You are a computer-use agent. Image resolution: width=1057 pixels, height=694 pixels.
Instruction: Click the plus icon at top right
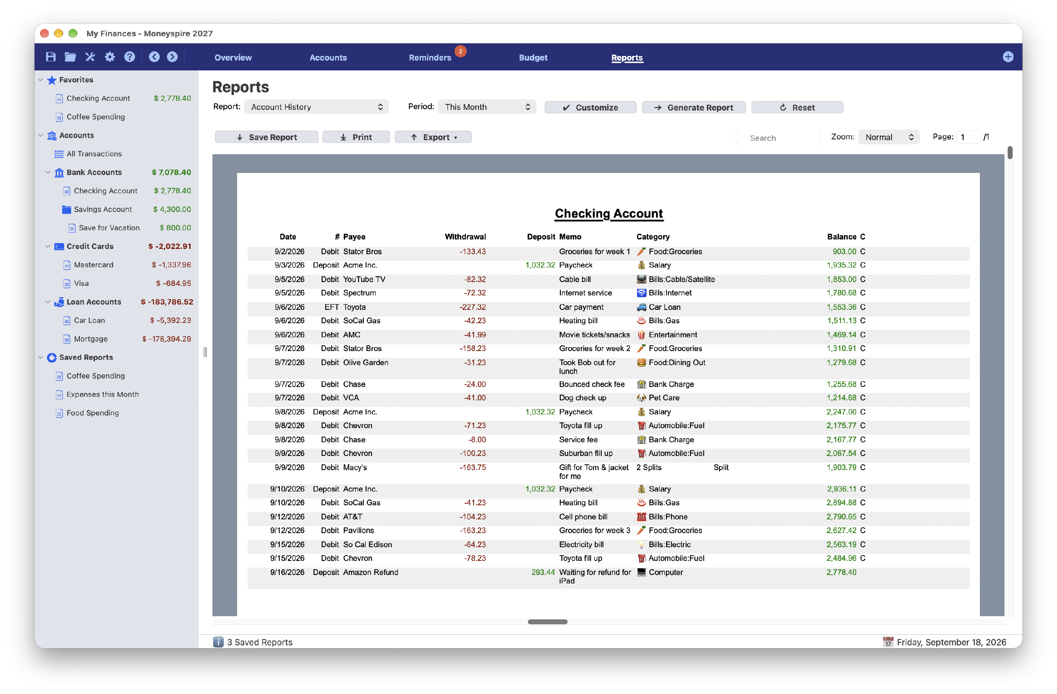tap(1008, 57)
